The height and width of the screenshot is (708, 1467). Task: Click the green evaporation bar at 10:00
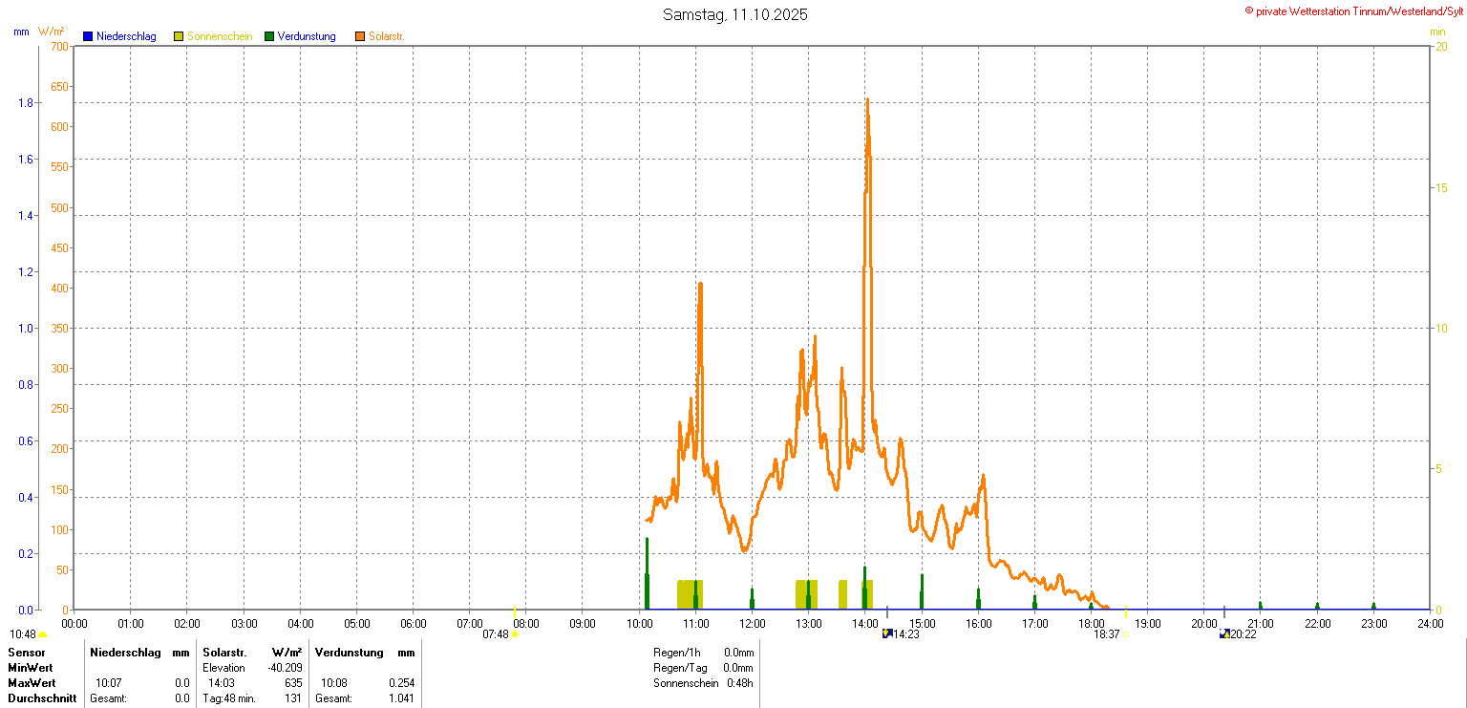pyautogui.click(x=647, y=575)
